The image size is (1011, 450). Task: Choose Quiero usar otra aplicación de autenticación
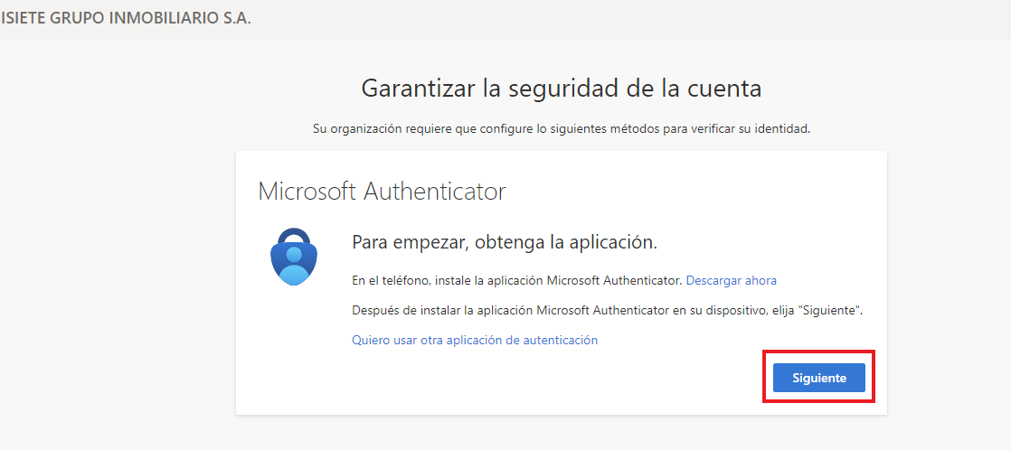[475, 340]
